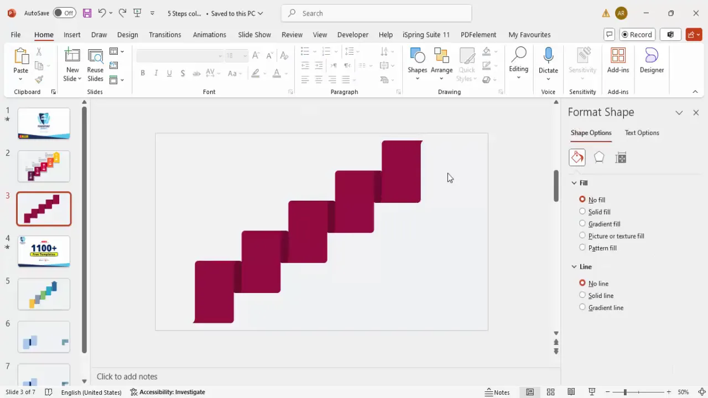This screenshot has height=398, width=708.
Task: Click the Save icon in title bar
Action: tap(87, 13)
